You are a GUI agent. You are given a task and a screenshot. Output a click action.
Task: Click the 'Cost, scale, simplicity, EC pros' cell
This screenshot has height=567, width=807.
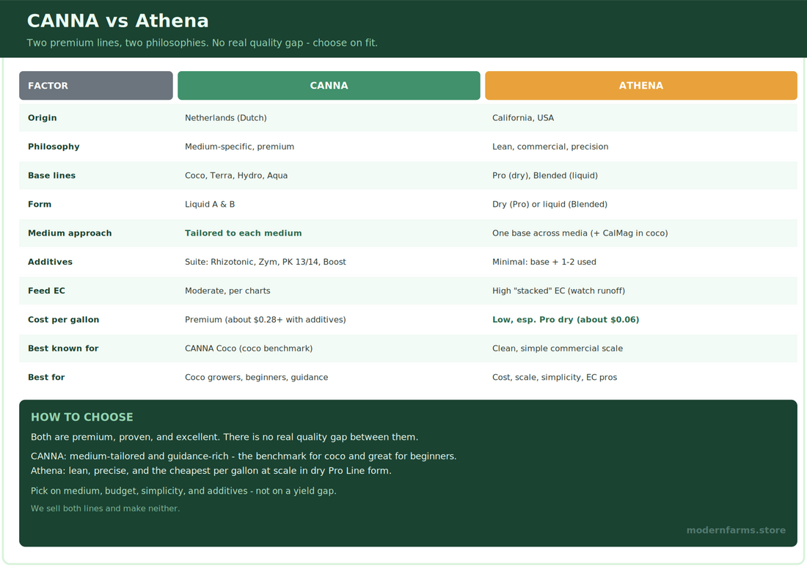555,377
